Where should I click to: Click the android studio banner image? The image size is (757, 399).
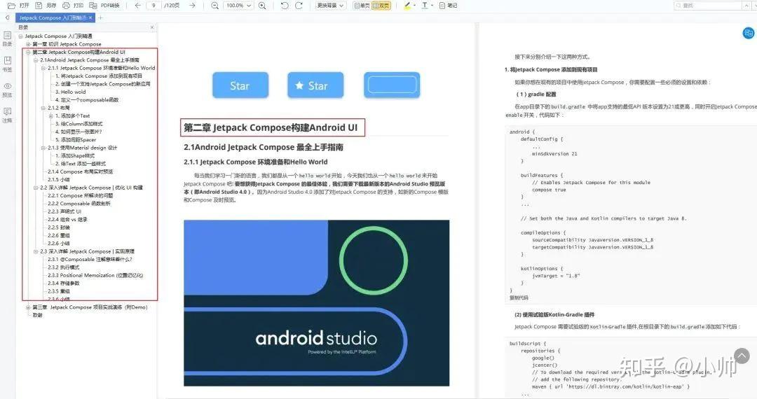[x=316, y=302]
